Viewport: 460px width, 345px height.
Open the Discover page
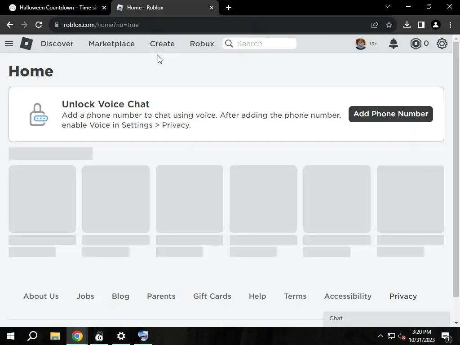(x=57, y=44)
